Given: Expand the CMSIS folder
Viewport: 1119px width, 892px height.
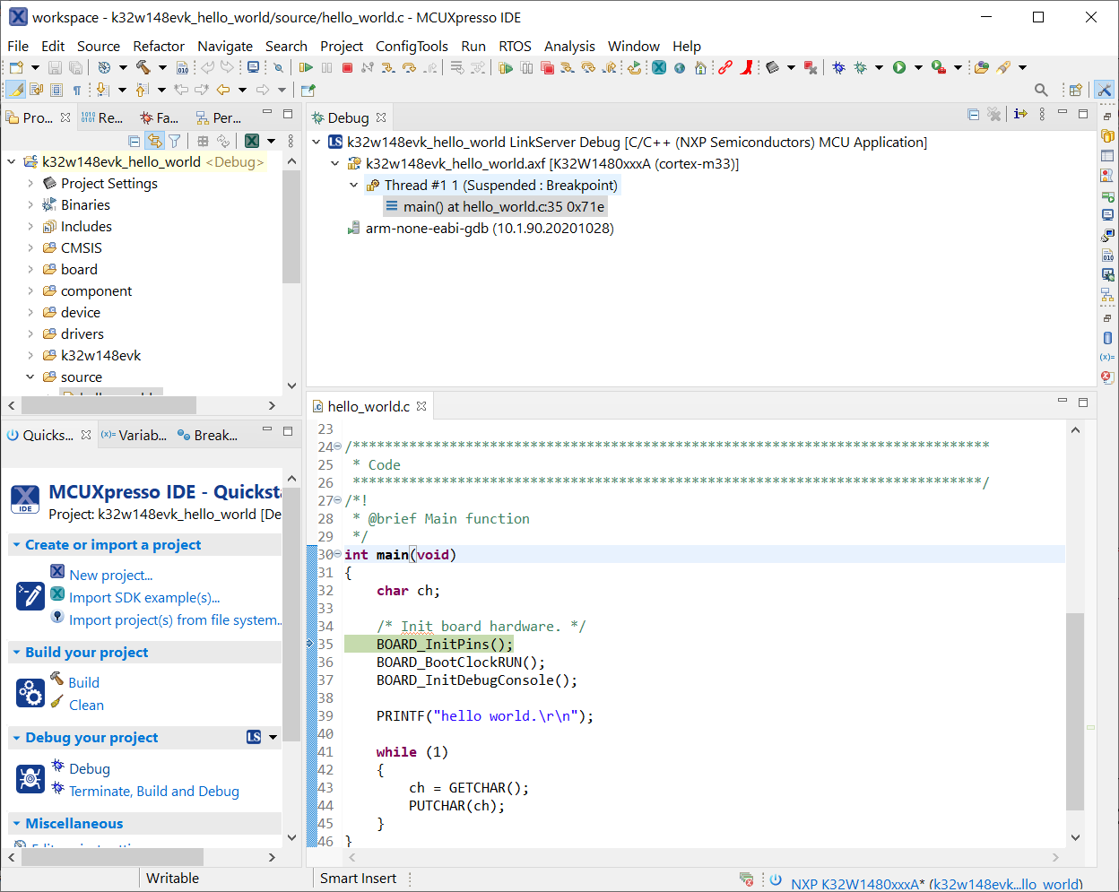Looking at the screenshot, I should (x=30, y=248).
